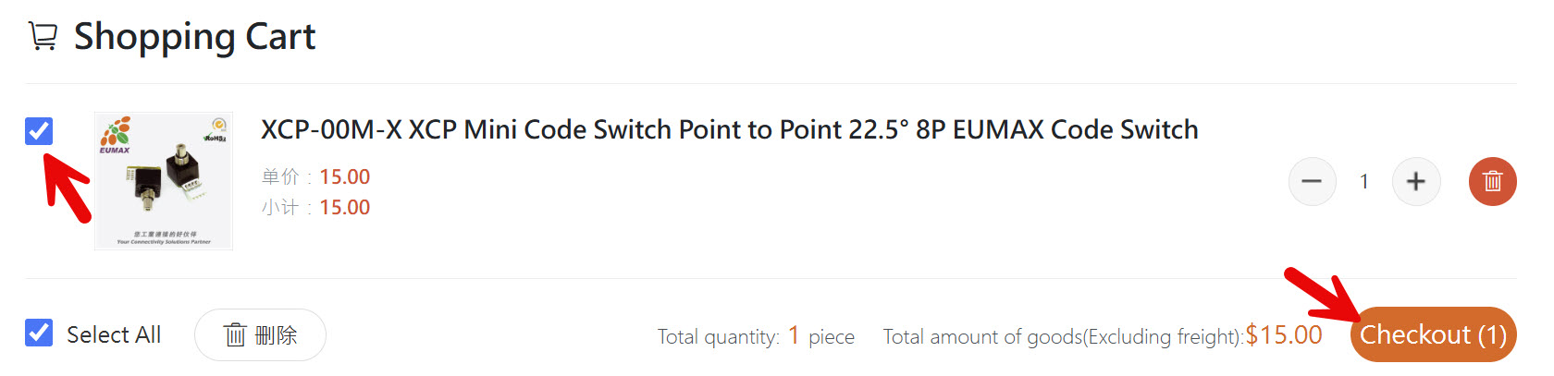Proceed with the Checkout (1) button

(1433, 334)
